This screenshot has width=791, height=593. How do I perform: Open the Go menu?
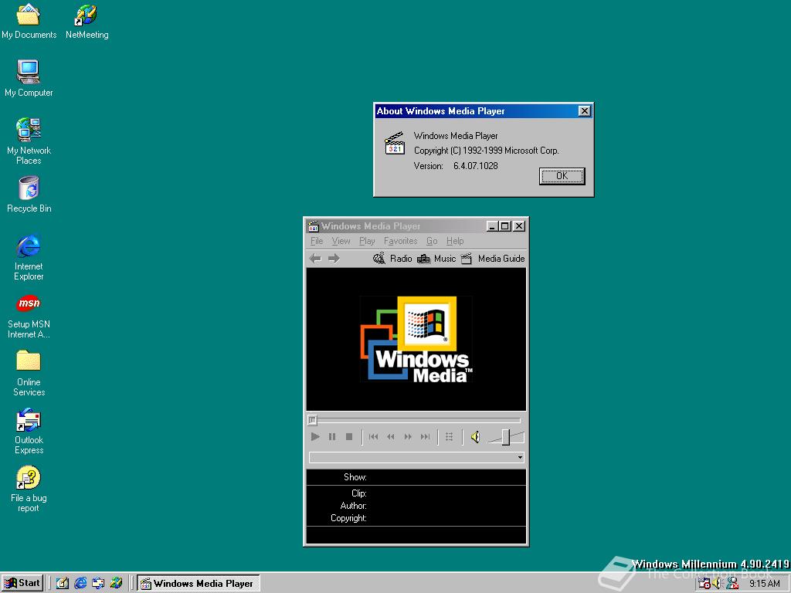(x=432, y=241)
